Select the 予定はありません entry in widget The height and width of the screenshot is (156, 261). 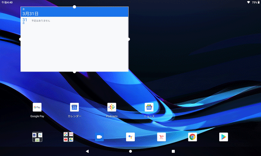(41, 21)
